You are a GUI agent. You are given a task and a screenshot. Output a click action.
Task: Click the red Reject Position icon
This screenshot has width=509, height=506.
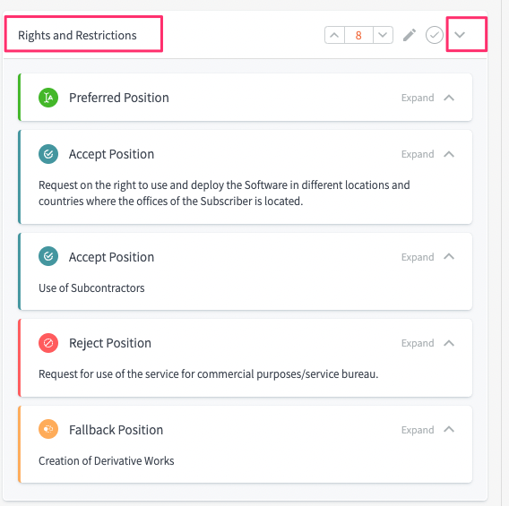(48, 343)
